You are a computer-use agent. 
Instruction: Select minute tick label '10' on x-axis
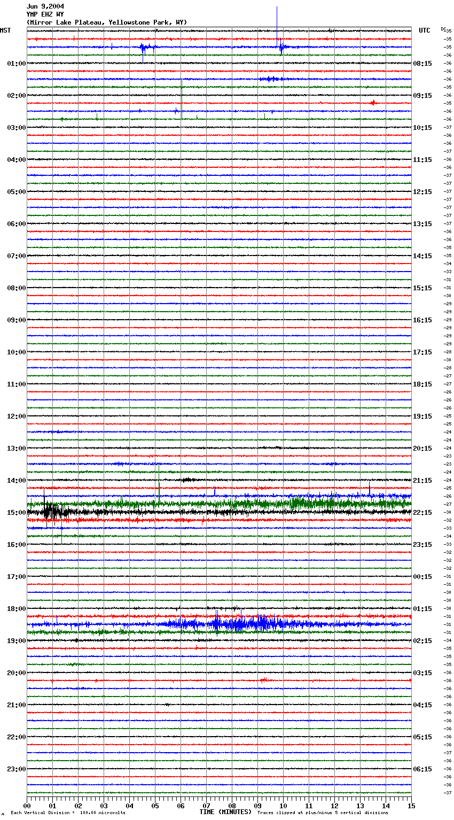[284, 806]
